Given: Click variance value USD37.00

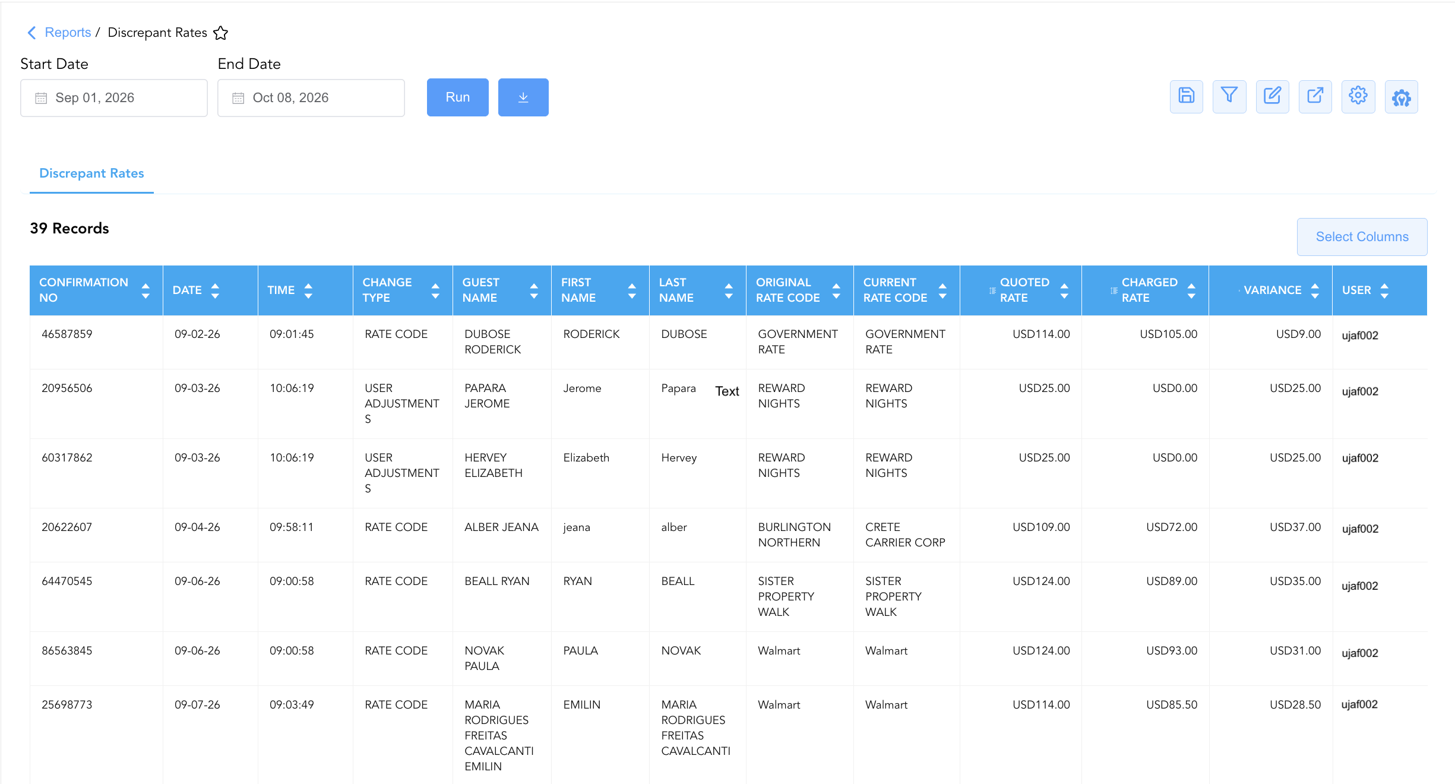Looking at the screenshot, I should [1295, 527].
